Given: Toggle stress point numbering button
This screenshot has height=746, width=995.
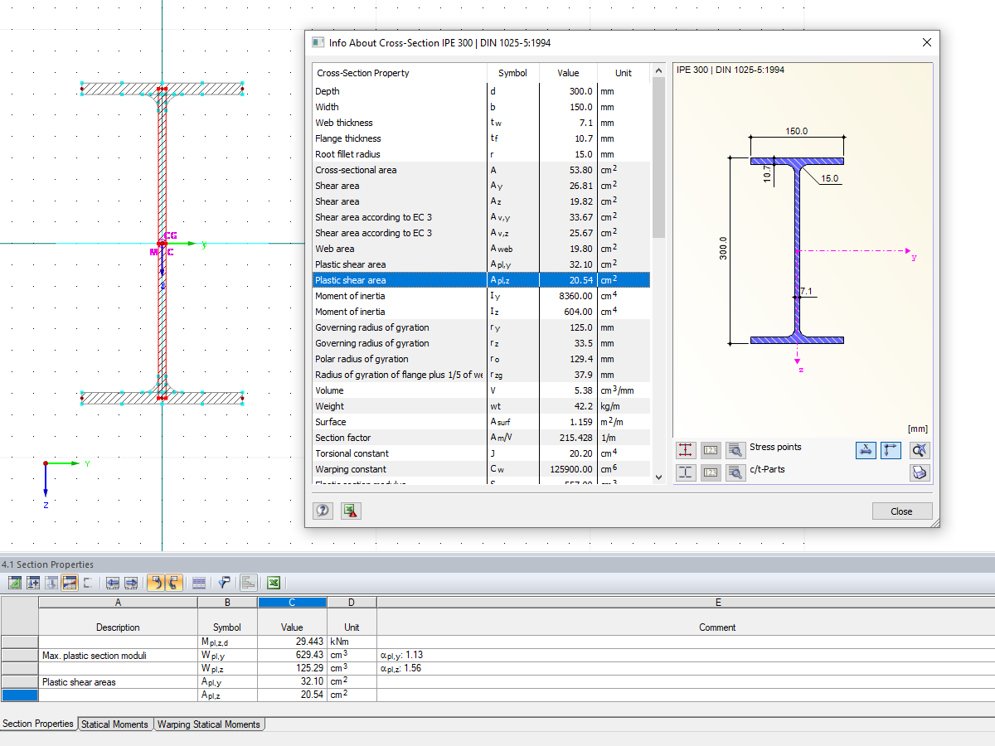Looking at the screenshot, I should 711,450.
